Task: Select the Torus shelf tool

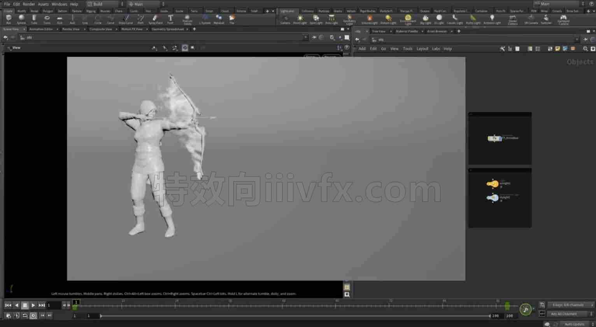Action: coord(47,19)
